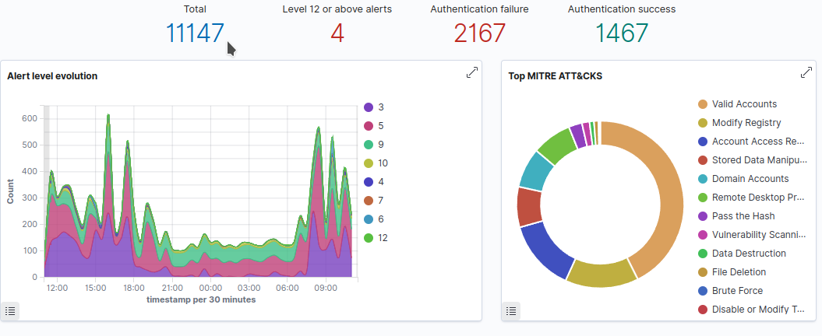Image resolution: width=822 pixels, height=336 pixels.
Task: Click Data Destruction legend color dot
Action: (x=703, y=254)
